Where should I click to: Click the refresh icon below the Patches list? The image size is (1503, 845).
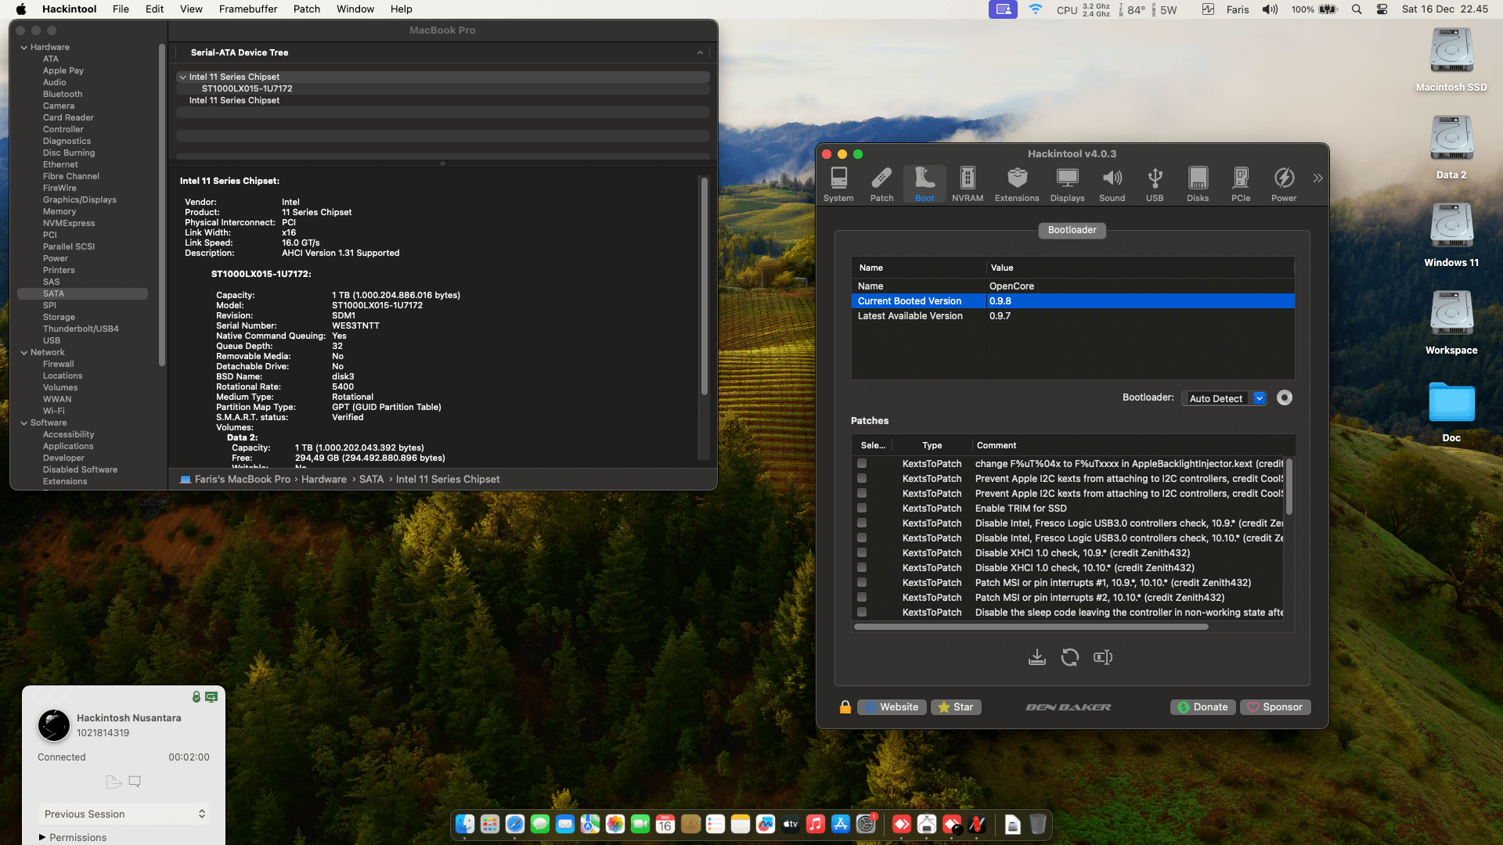point(1069,657)
